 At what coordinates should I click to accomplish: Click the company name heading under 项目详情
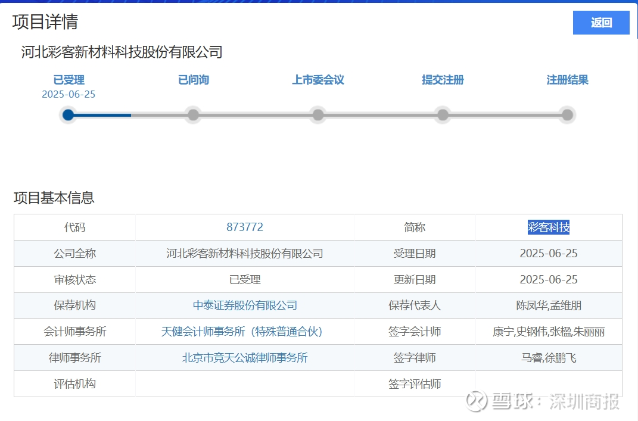(122, 52)
